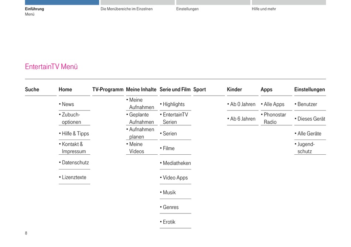Click the Musik entry
This screenshot has width=351, height=247.
[x=169, y=192]
